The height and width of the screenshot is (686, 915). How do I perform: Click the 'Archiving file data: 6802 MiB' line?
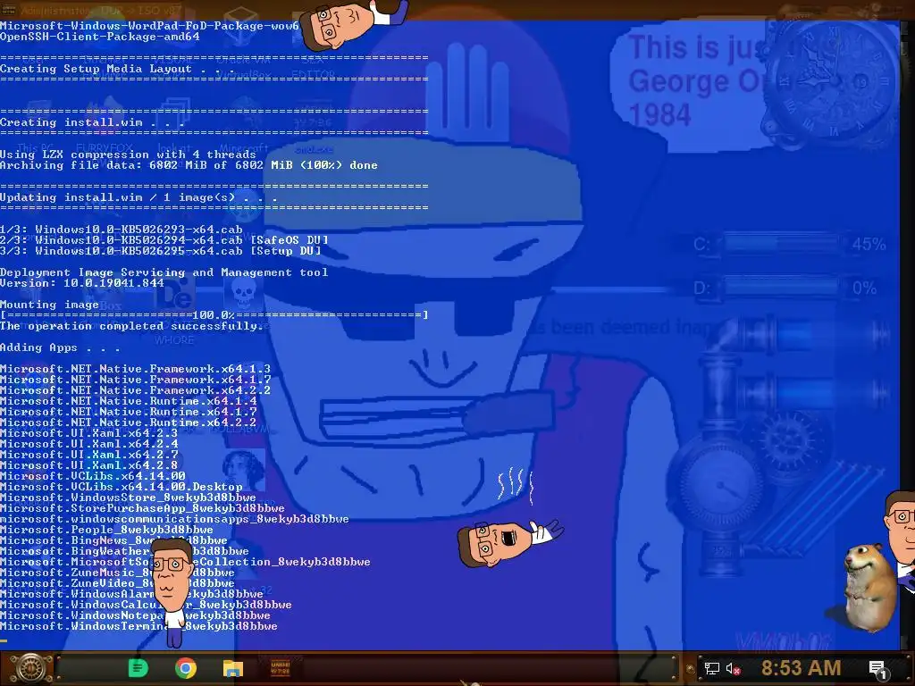[x=189, y=165]
